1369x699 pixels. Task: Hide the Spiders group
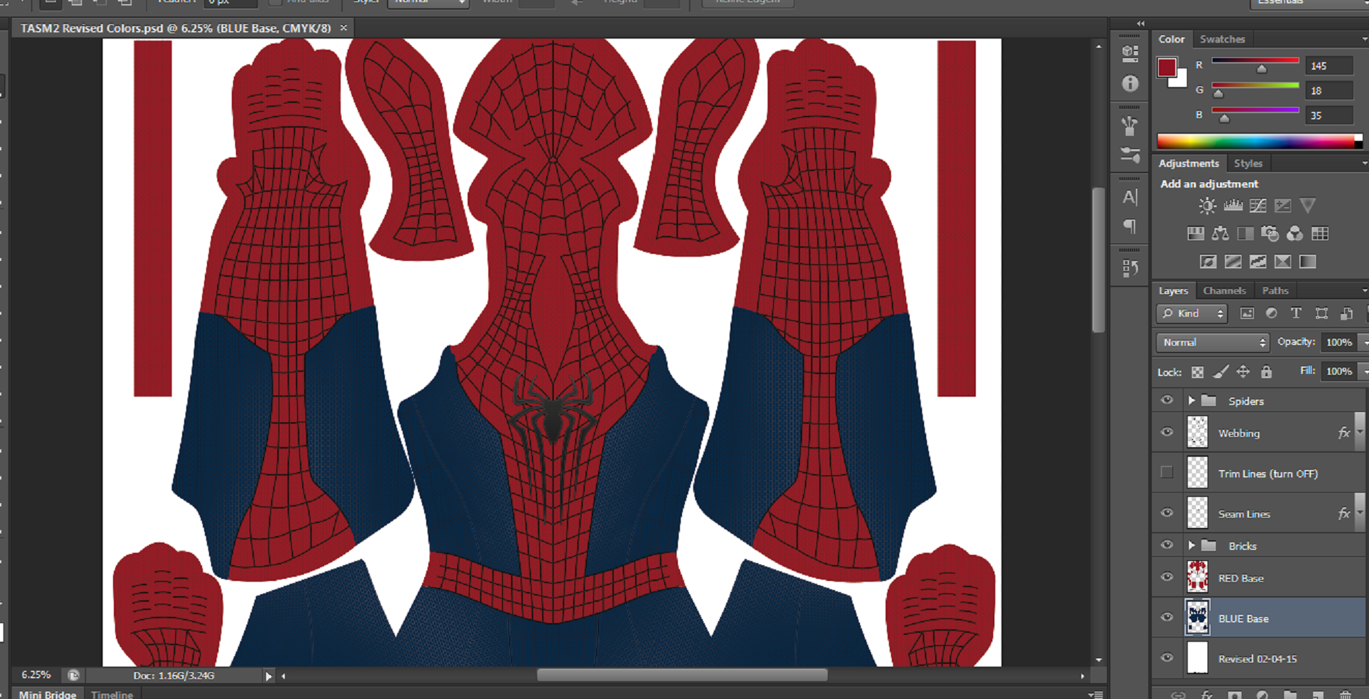click(x=1167, y=400)
